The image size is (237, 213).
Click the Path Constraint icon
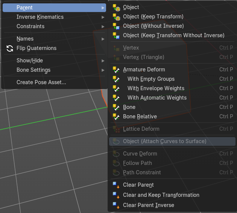pos(116,173)
